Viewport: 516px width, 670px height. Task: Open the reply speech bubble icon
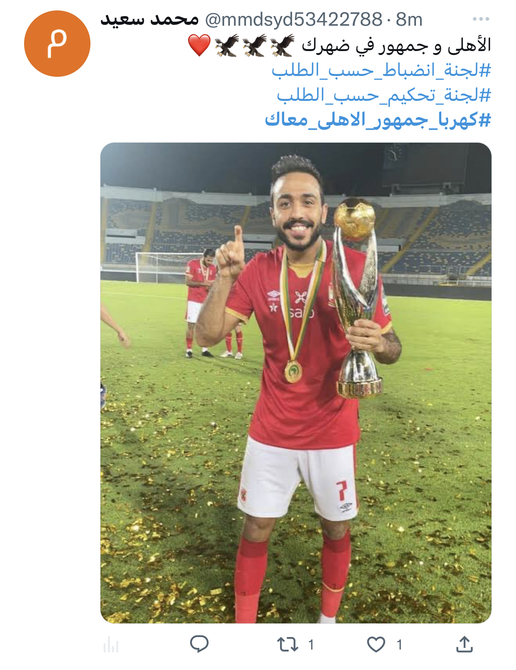point(199,644)
